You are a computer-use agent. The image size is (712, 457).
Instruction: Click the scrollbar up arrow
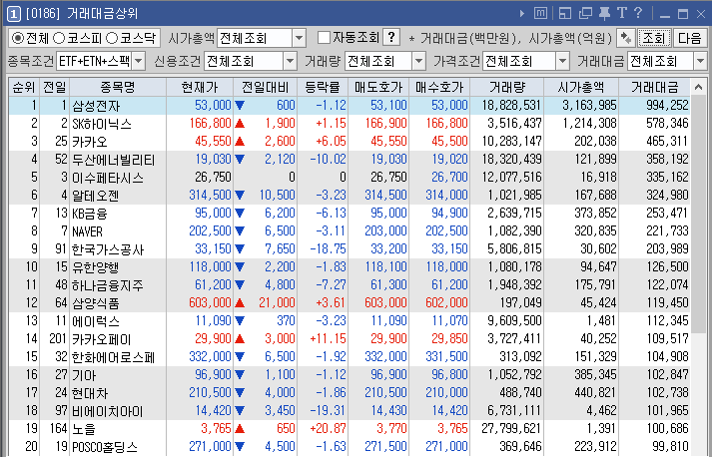pyautogui.click(x=698, y=87)
